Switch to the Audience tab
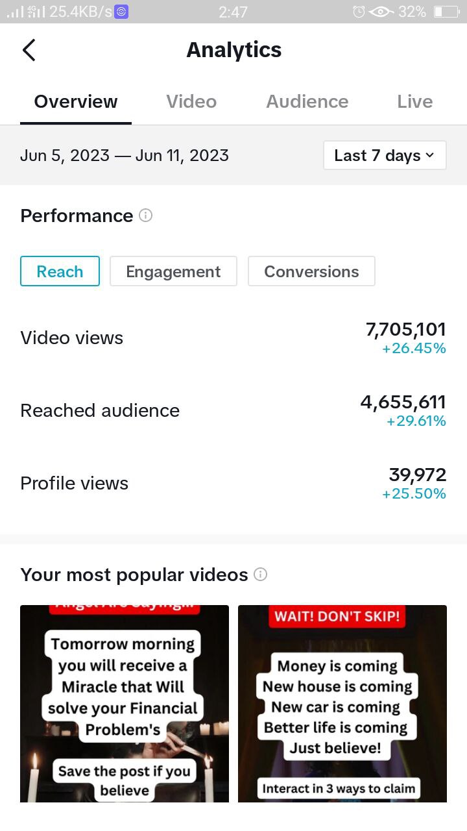The height and width of the screenshot is (831, 467). pos(307,101)
